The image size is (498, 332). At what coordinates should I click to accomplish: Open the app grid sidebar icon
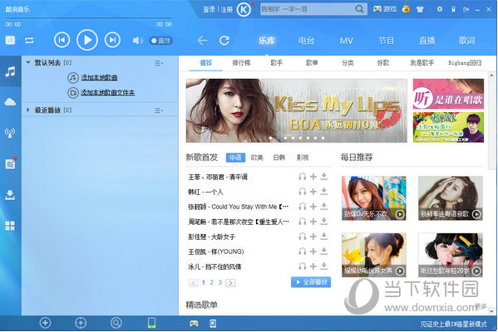point(10,226)
